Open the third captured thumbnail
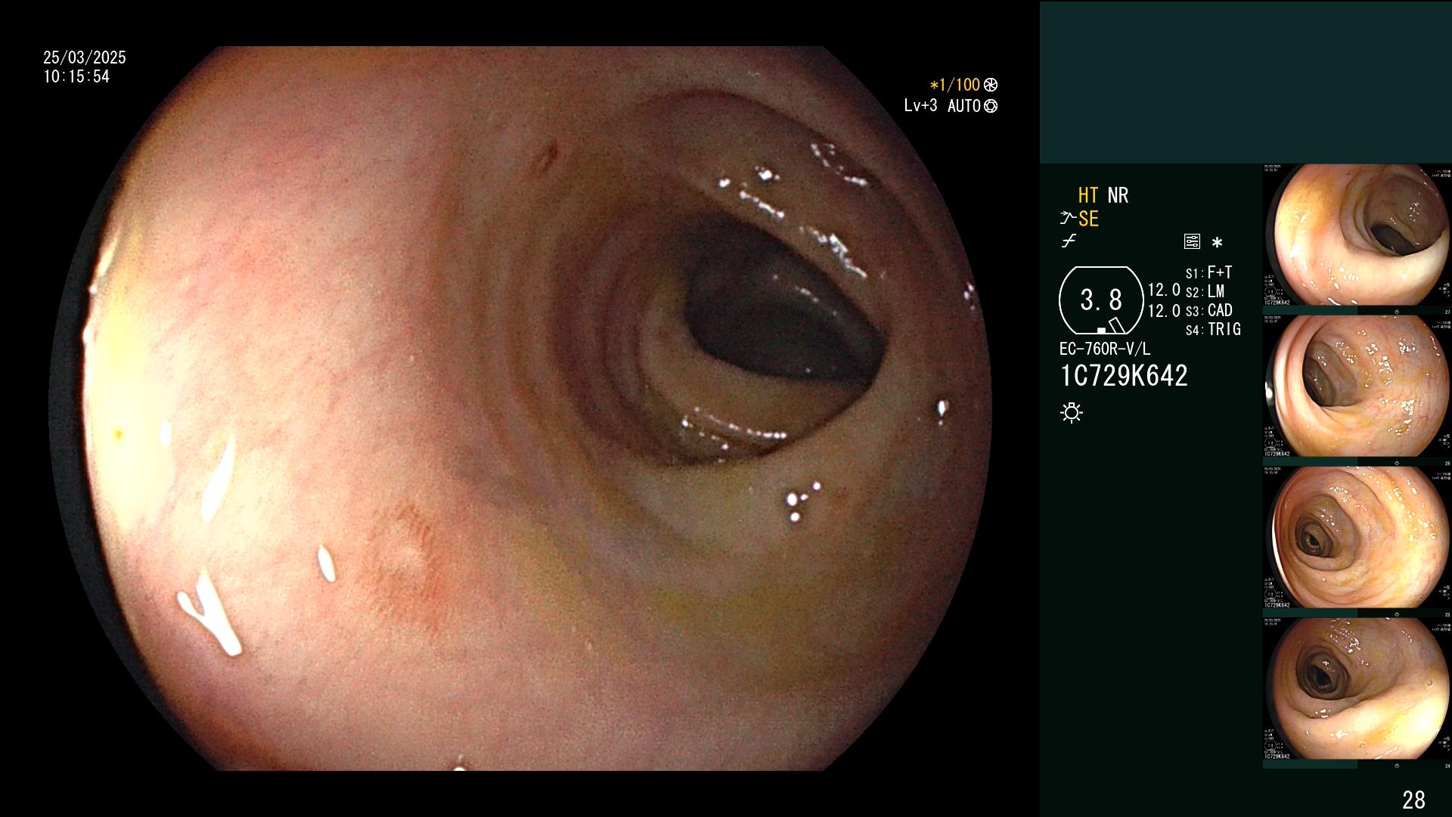The width and height of the screenshot is (1452, 817). click(x=1357, y=538)
